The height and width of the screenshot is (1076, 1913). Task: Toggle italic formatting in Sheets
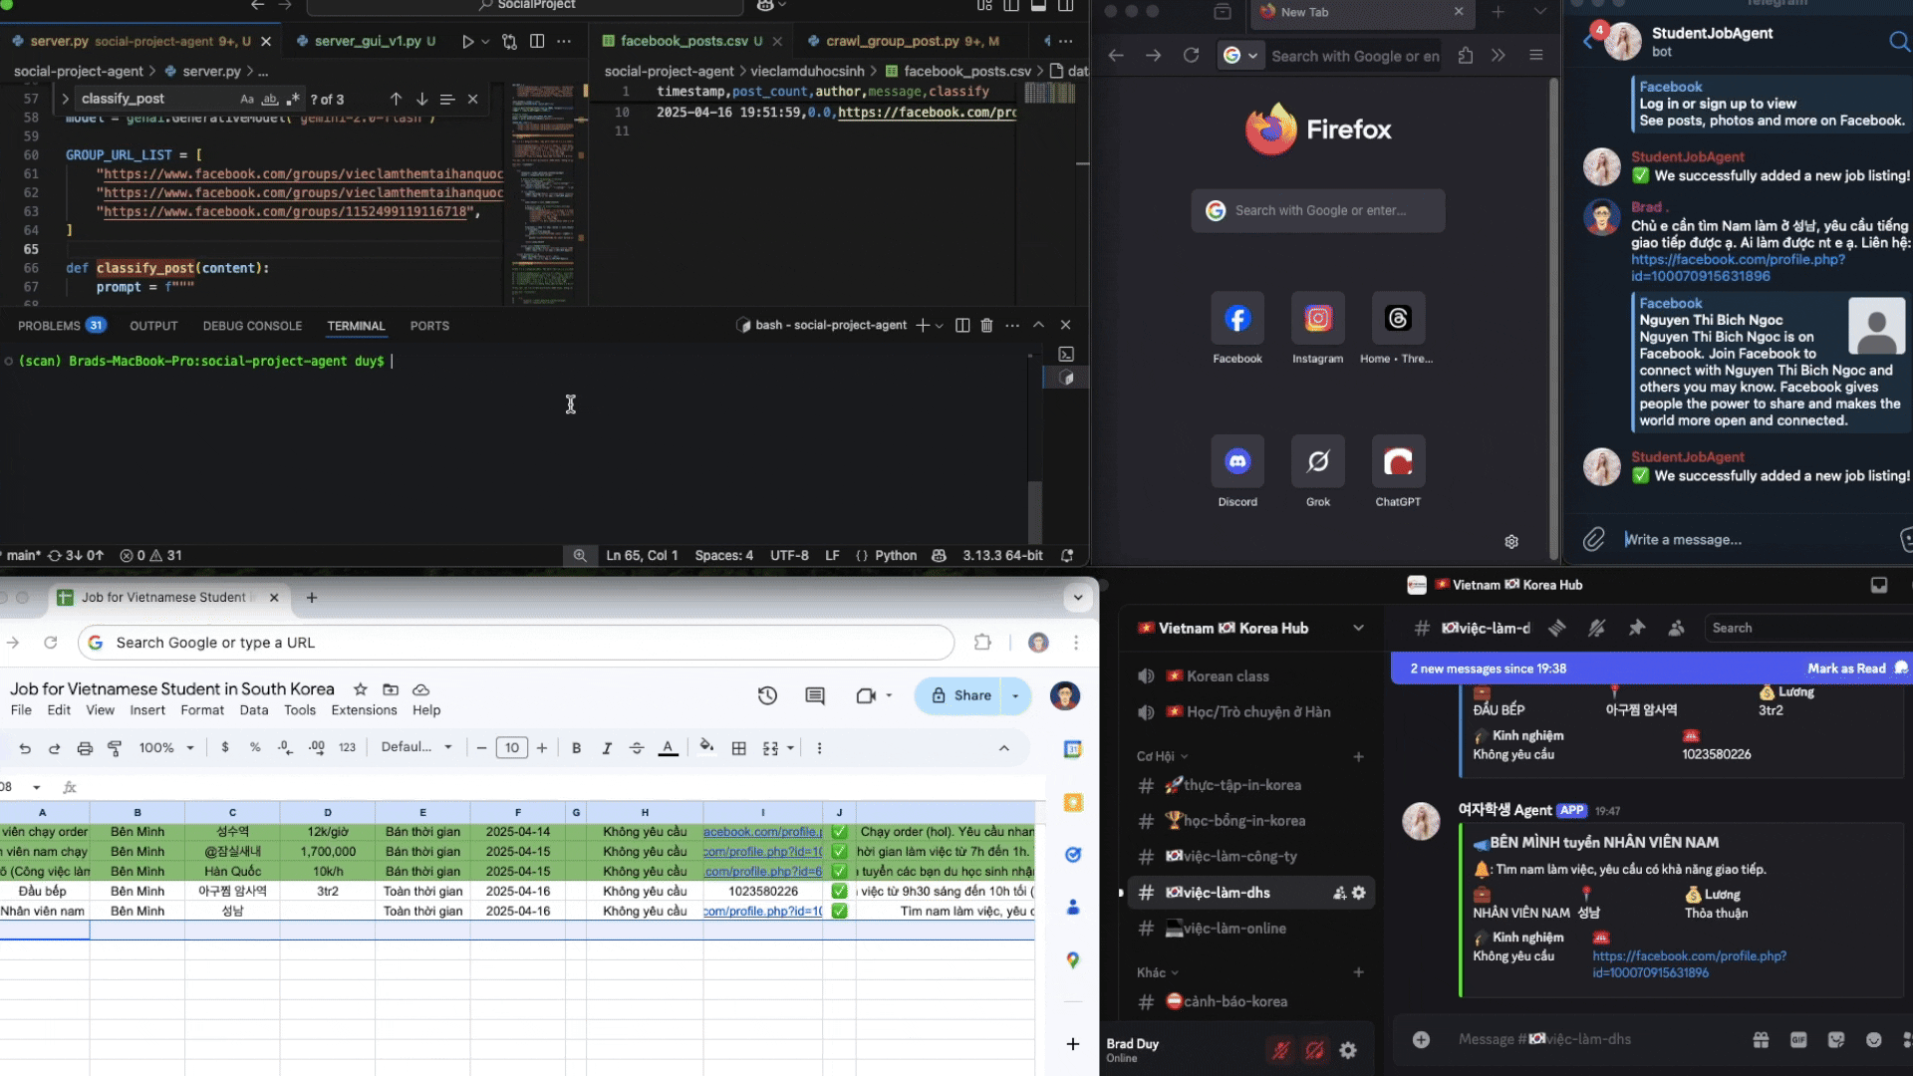coord(606,748)
